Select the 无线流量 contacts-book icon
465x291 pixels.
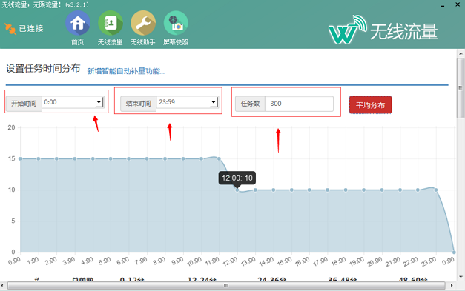111,23
